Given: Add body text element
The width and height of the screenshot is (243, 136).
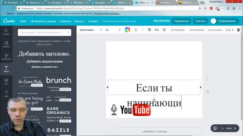Looking at the screenshot, I should 44,67.
